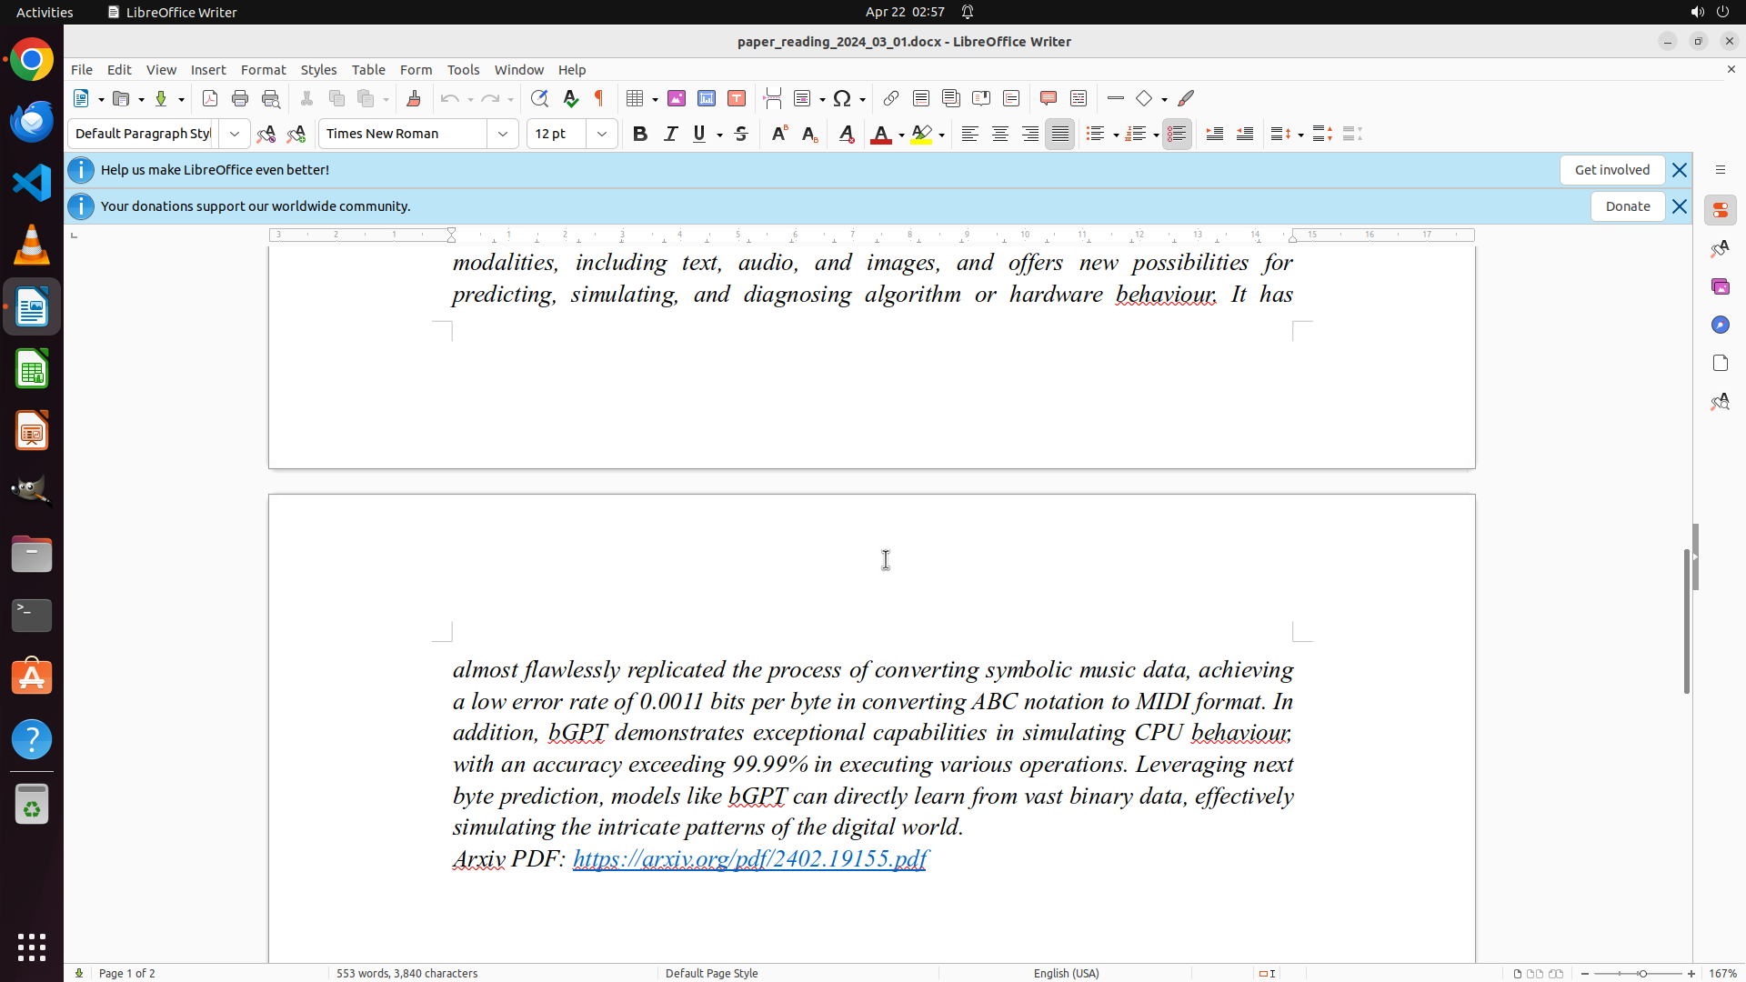Open the arxiv PDF hyperlink
The width and height of the screenshot is (1746, 982).
pos(749,858)
